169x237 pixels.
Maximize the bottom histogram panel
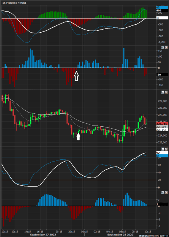[163, 192]
